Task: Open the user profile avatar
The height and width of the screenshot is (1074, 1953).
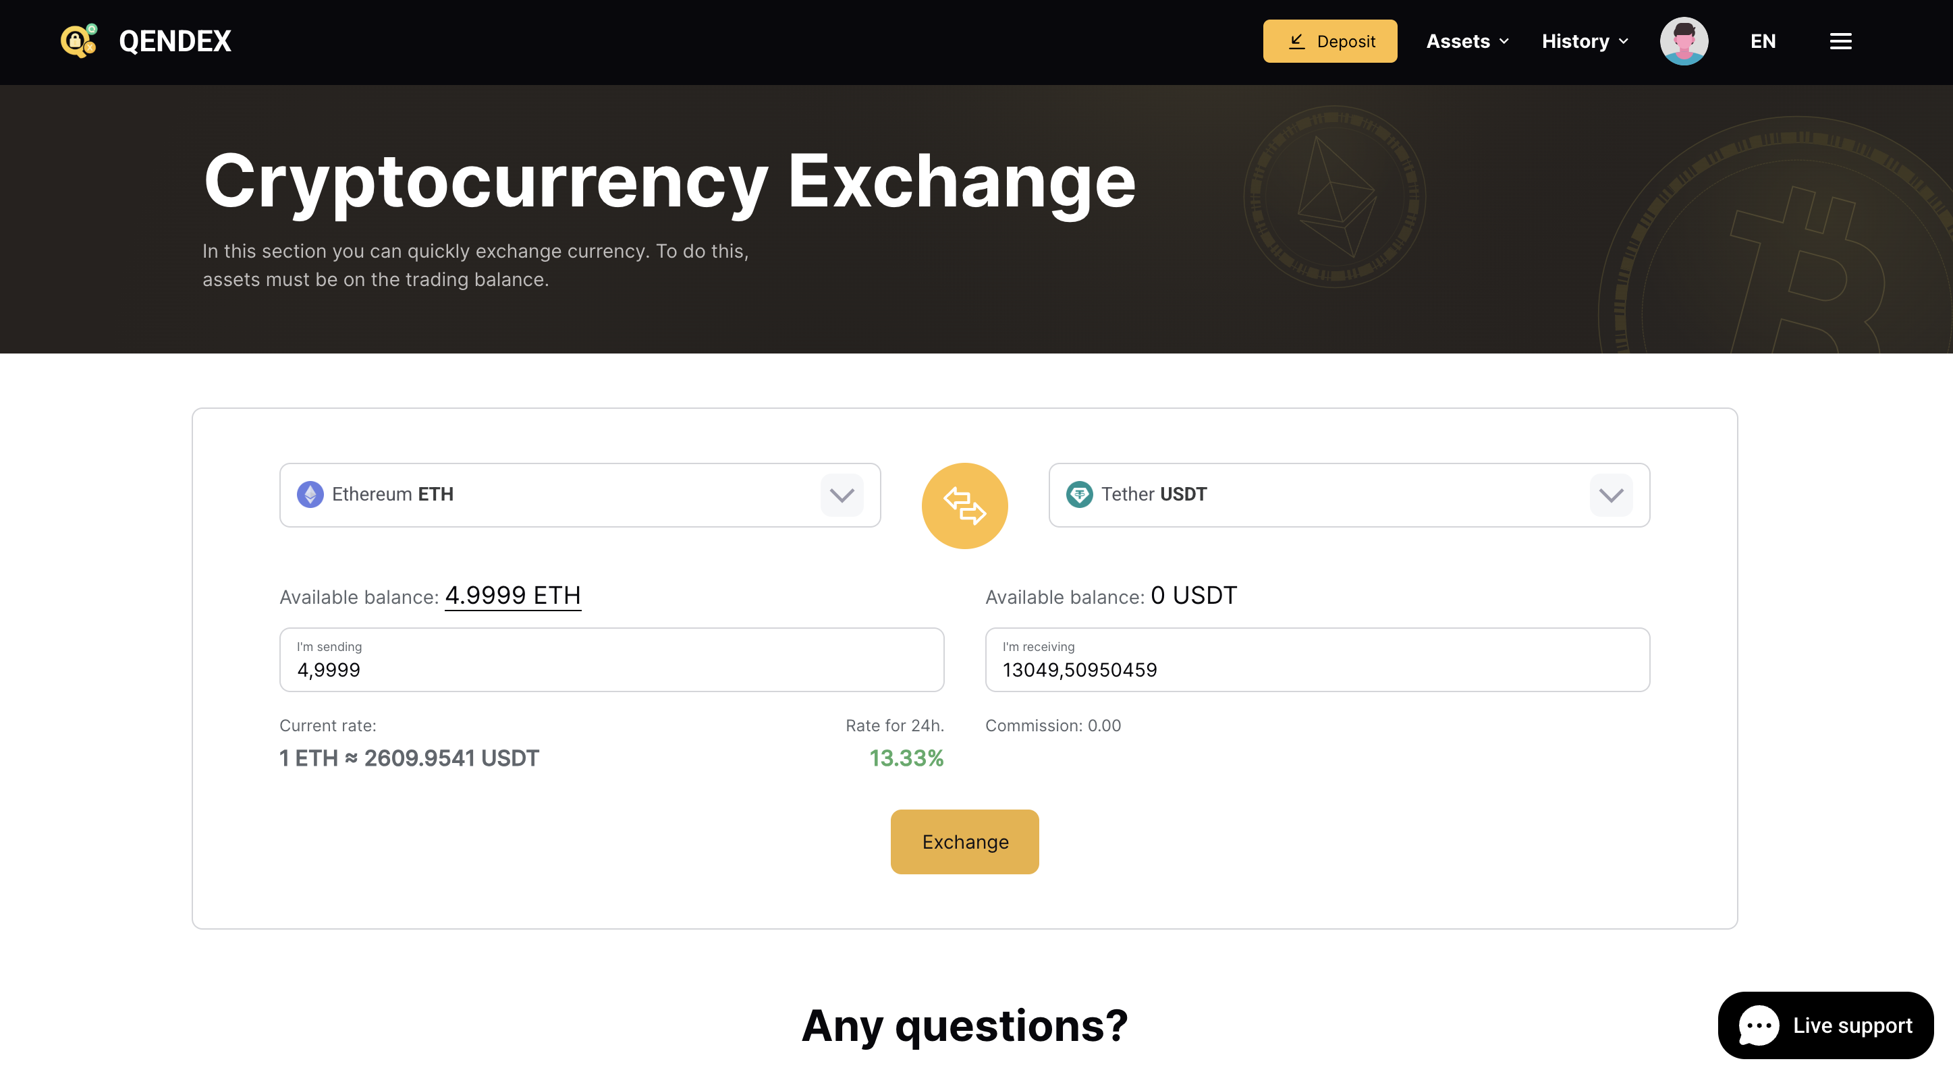Action: coord(1683,41)
